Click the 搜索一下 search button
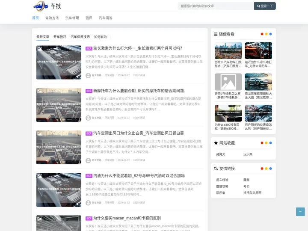Image resolution: width=308 pixels, height=231 pixels. pos(265,6)
